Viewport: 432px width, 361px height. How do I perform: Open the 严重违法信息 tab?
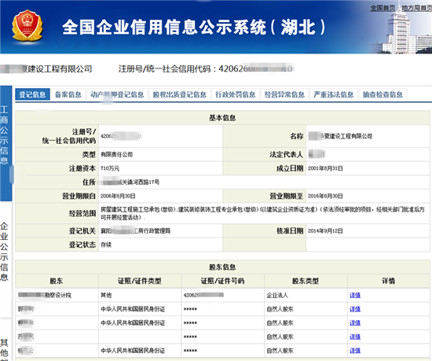333,94
